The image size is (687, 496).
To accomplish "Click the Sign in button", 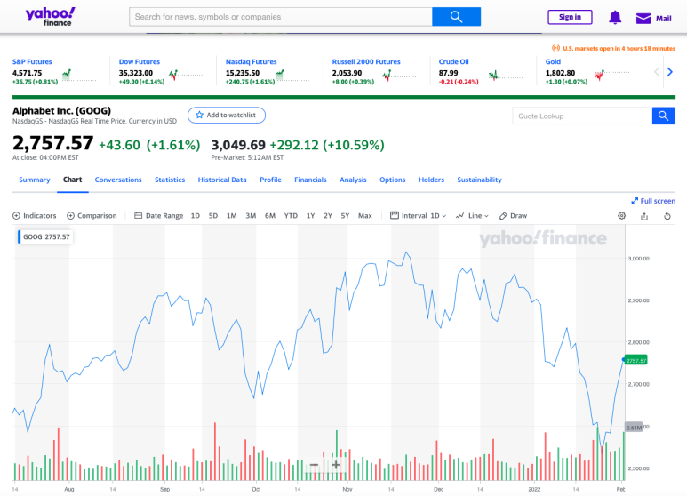I will (570, 17).
